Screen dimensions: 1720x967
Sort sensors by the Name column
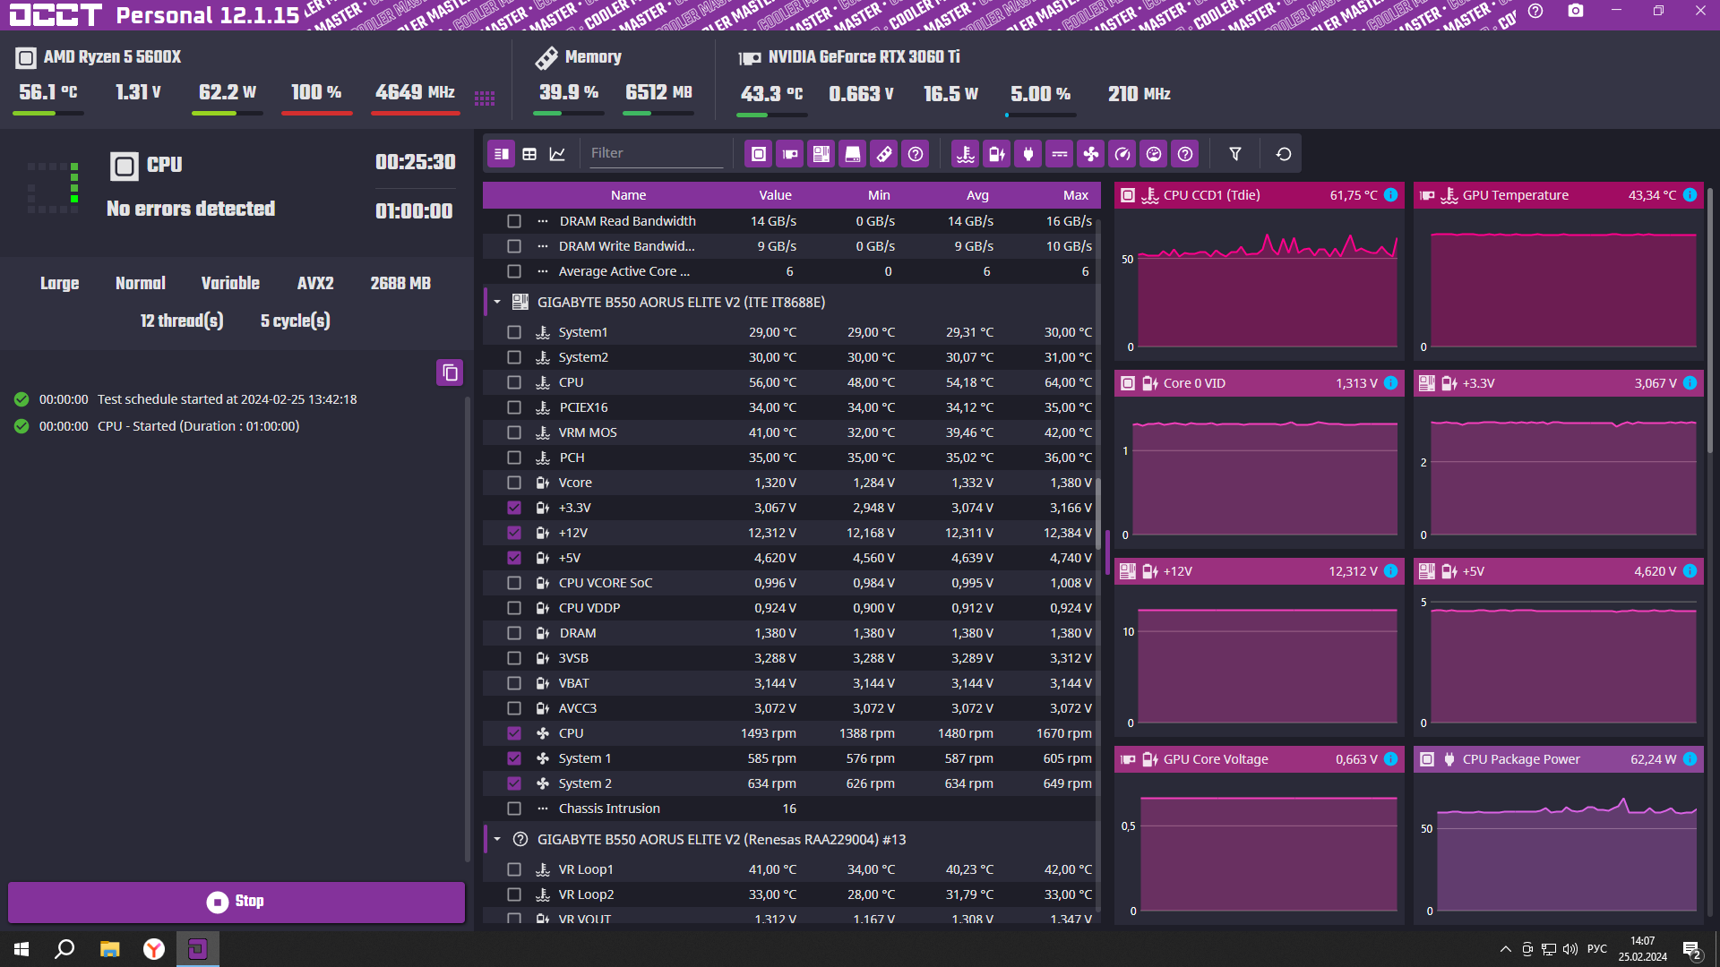pyautogui.click(x=628, y=195)
